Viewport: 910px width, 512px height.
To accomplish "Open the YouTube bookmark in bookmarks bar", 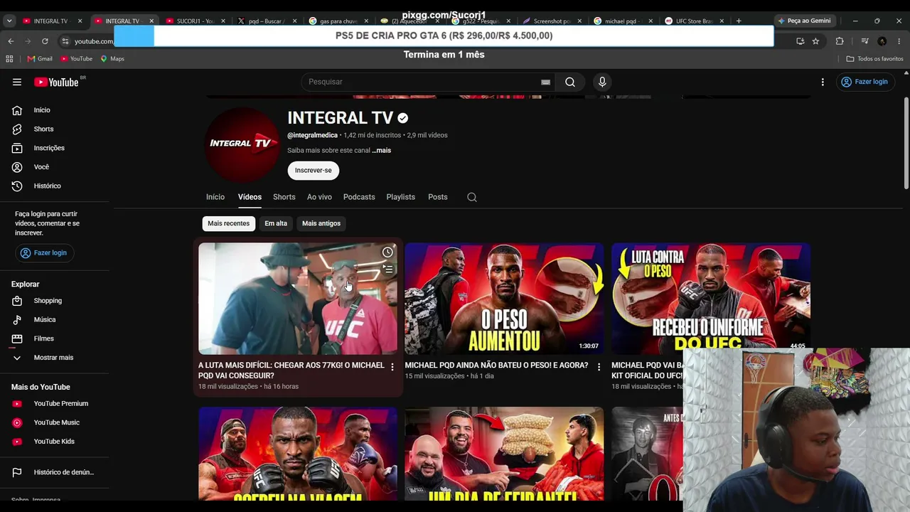I will pos(76,58).
